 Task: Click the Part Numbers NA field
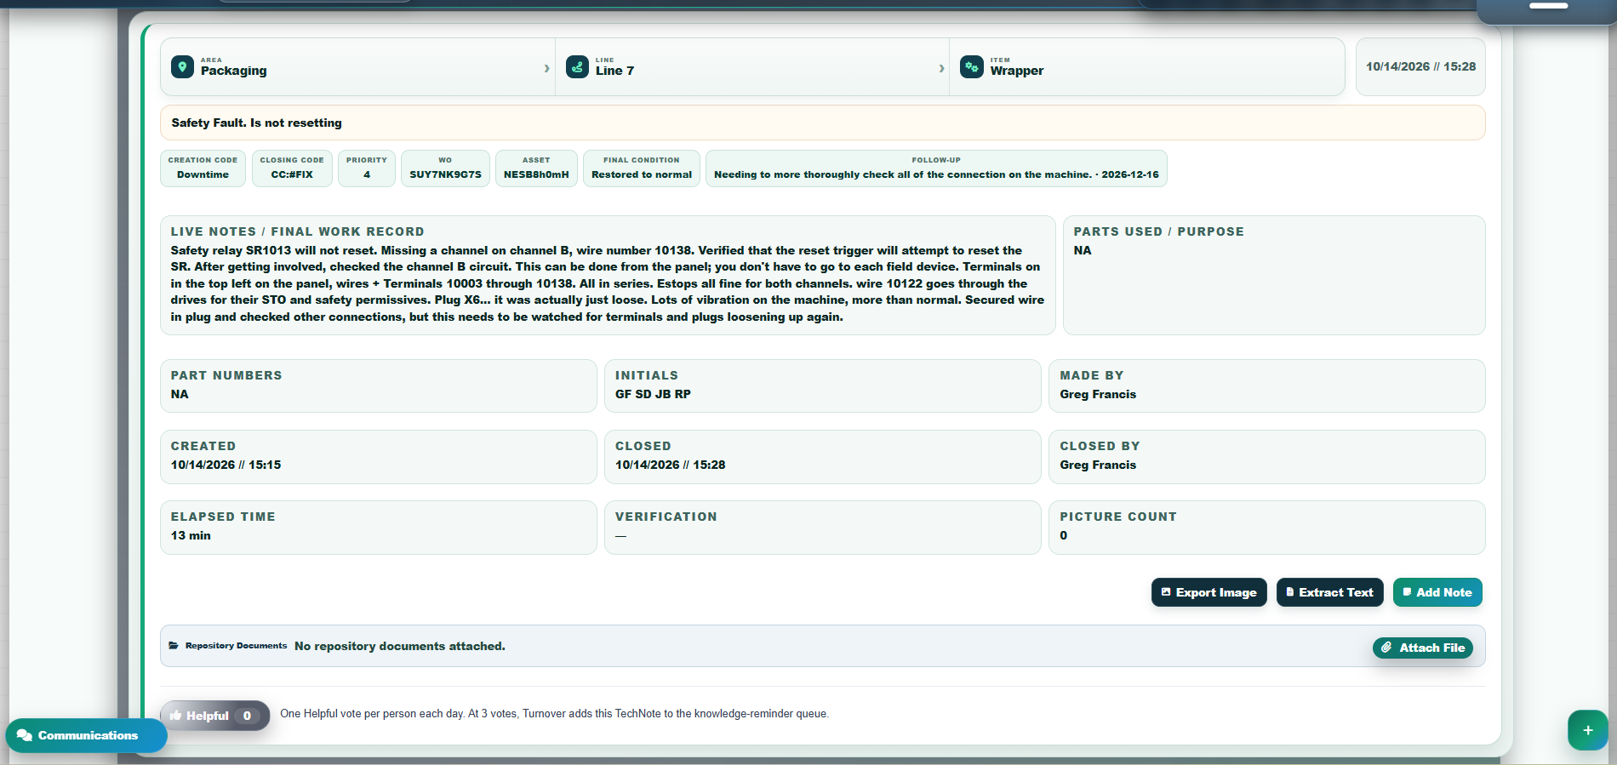pos(379,385)
